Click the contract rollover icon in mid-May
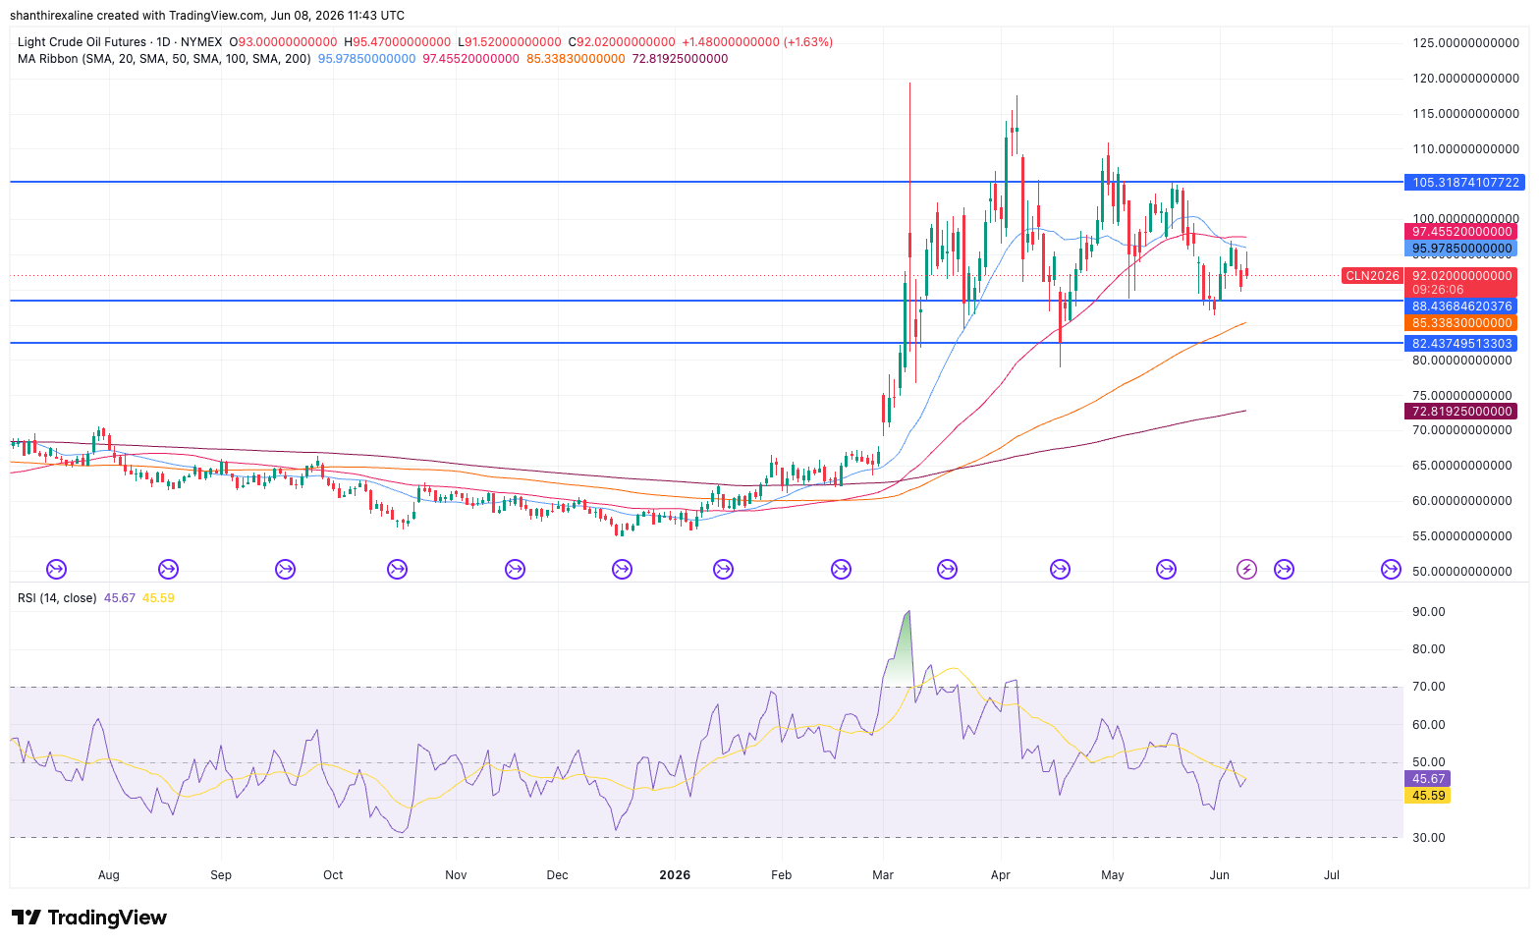The height and width of the screenshot is (947, 1539). point(1166,569)
